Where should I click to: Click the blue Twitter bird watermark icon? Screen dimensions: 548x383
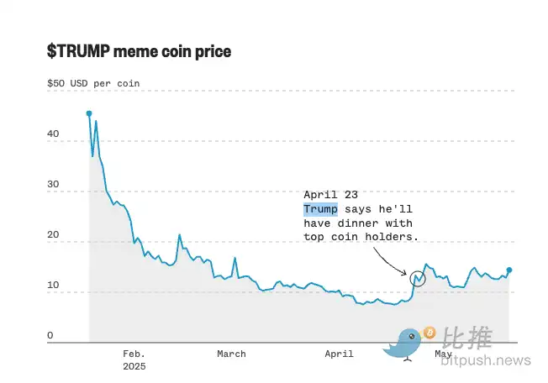[x=402, y=344]
